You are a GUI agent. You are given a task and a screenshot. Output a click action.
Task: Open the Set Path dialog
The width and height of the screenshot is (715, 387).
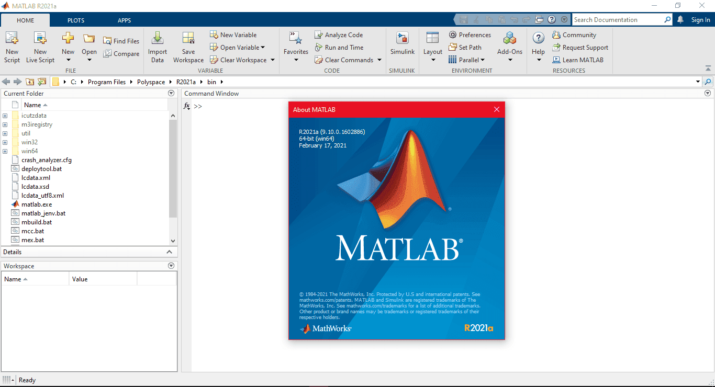click(x=465, y=47)
